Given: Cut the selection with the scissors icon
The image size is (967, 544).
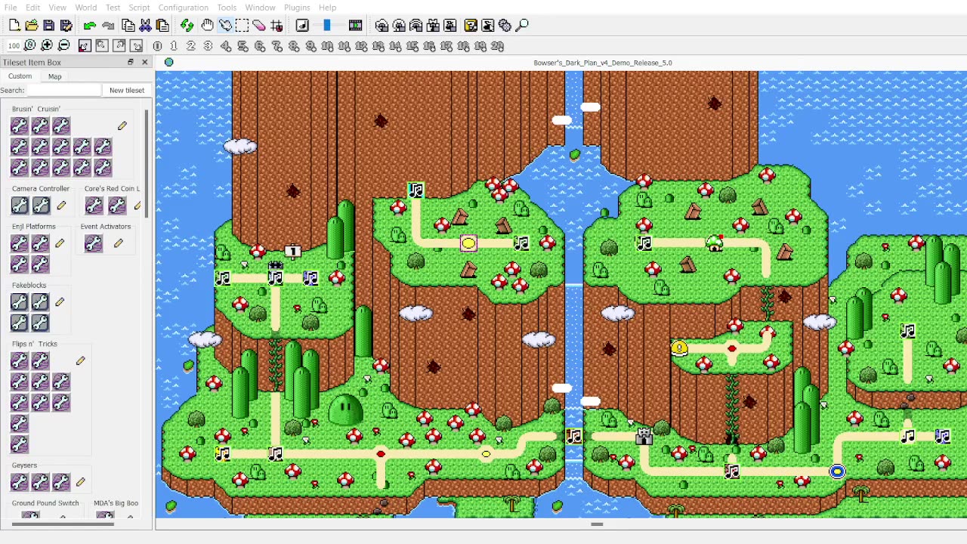Looking at the screenshot, I should (146, 26).
